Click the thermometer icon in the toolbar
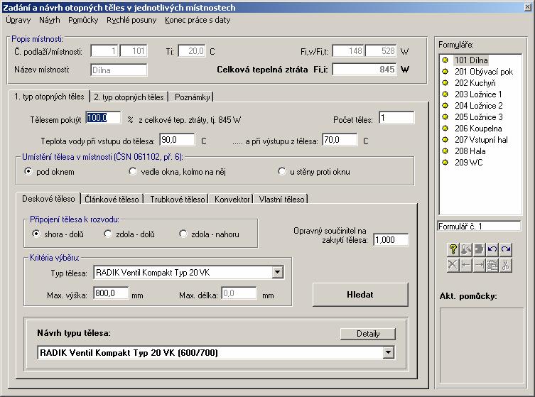Viewport: 535px width, 397px height. click(466, 250)
